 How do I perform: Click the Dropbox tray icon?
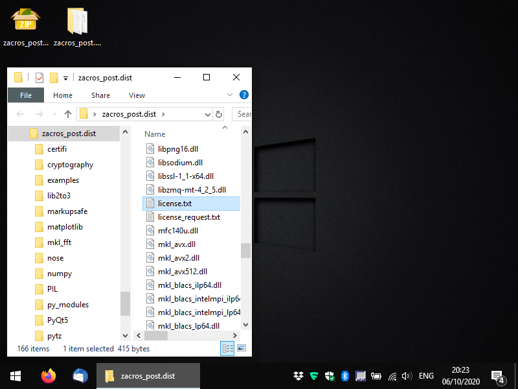tap(298, 376)
